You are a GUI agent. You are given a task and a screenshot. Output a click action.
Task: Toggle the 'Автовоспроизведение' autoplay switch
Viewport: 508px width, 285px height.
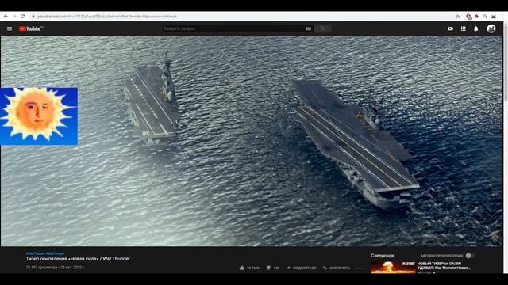pos(470,256)
